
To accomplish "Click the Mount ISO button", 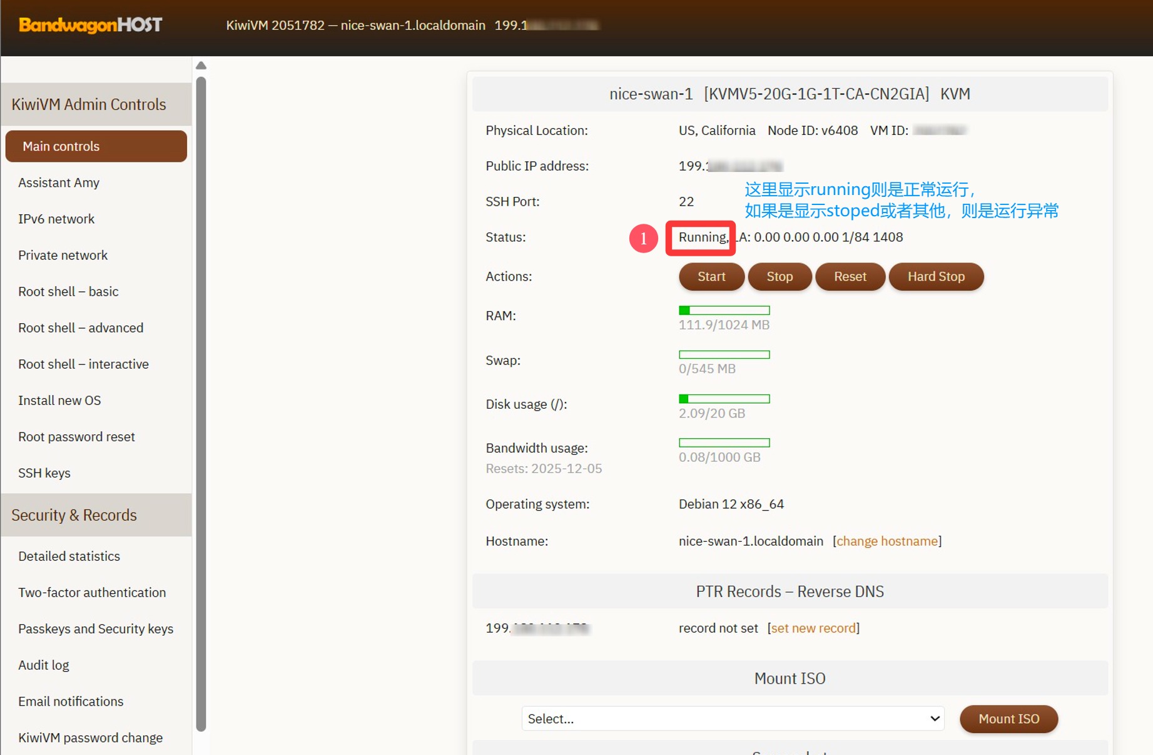I will click(1008, 719).
